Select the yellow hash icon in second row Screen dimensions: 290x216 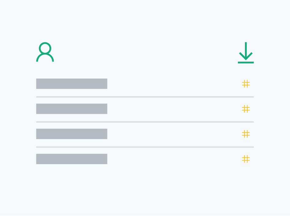tap(246, 109)
